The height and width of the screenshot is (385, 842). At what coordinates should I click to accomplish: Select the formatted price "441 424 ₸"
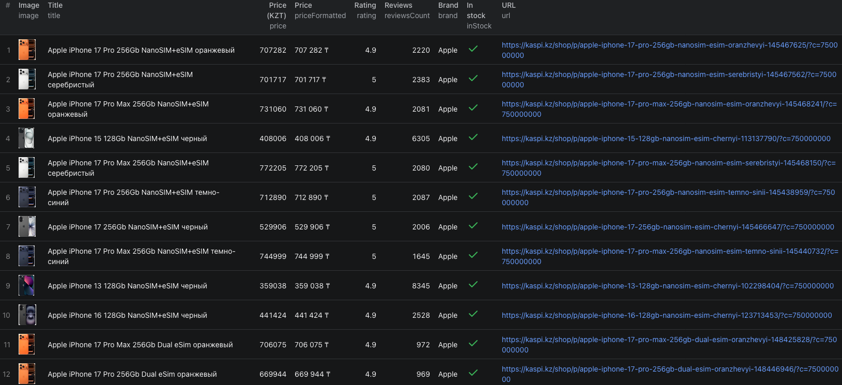[312, 315]
